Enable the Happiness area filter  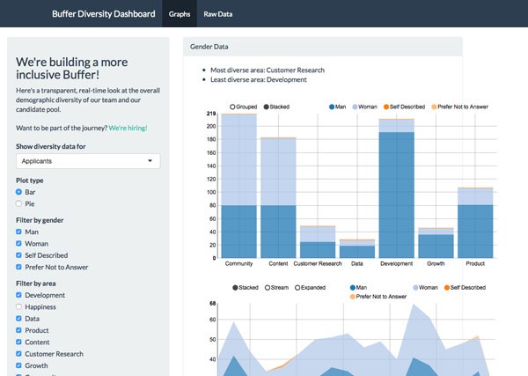coord(18,307)
